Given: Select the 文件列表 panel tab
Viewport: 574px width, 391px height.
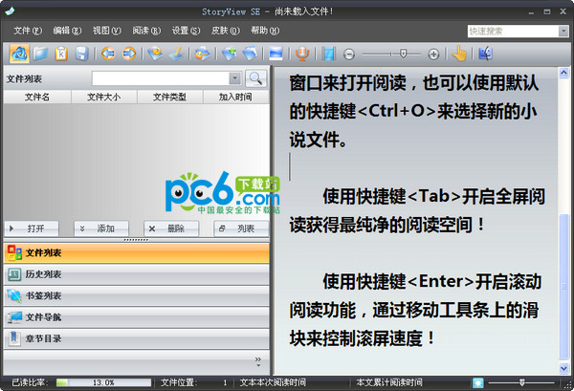Looking at the screenshot, I should [x=137, y=253].
